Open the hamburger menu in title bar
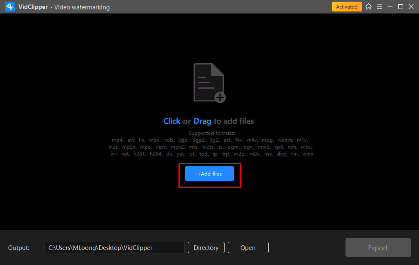 coord(379,7)
